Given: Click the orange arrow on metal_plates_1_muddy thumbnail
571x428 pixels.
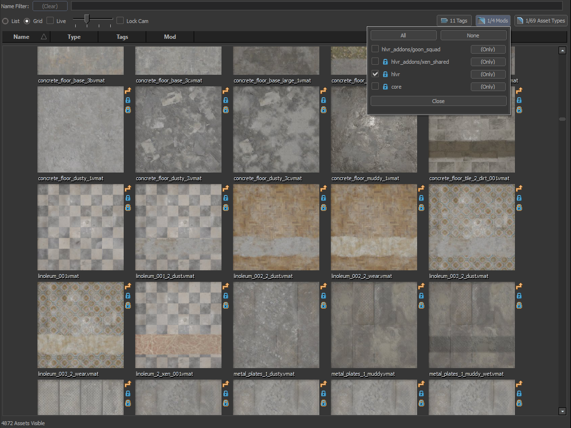Looking at the screenshot, I should click(x=421, y=286).
